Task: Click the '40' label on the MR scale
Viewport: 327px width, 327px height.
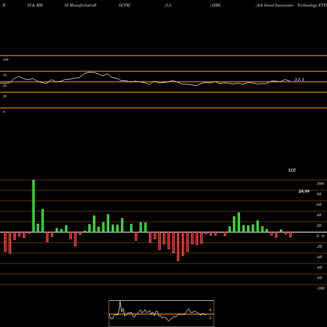Action: [319, 215]
